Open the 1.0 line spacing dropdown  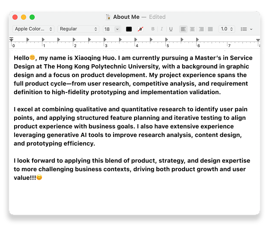[227, 29]
